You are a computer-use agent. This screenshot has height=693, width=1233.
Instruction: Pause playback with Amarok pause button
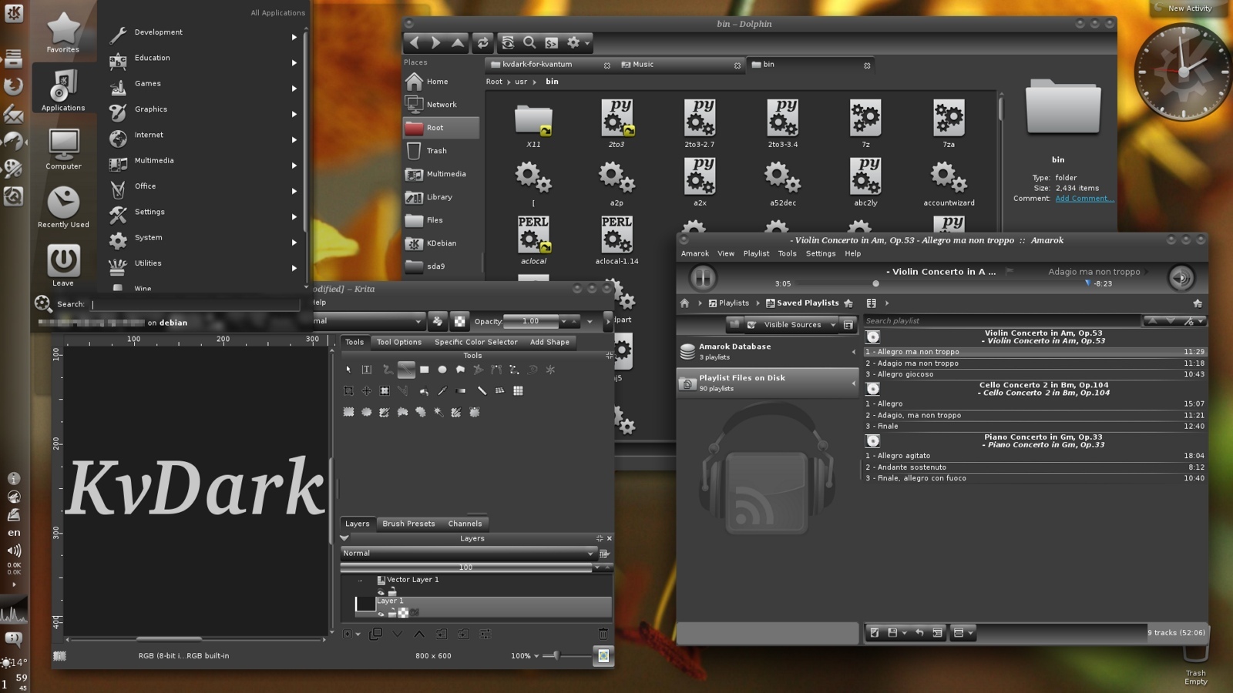[702, 277]
